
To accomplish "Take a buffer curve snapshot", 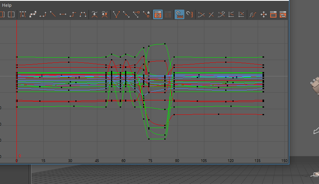I will click(x=95, y=14).
